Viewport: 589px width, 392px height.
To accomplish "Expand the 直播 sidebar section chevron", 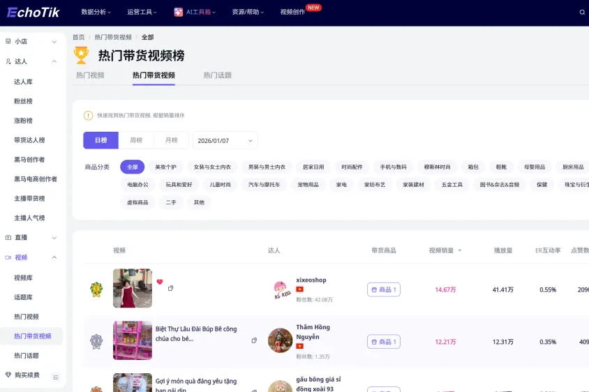I will [54, 238].
